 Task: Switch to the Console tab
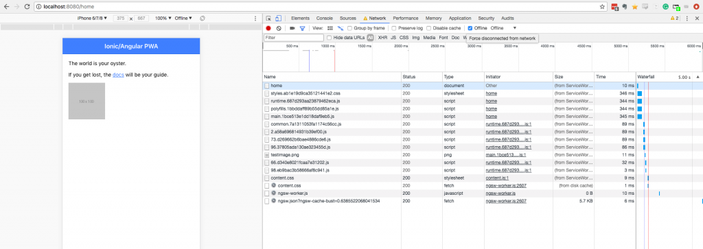(325, 19)
